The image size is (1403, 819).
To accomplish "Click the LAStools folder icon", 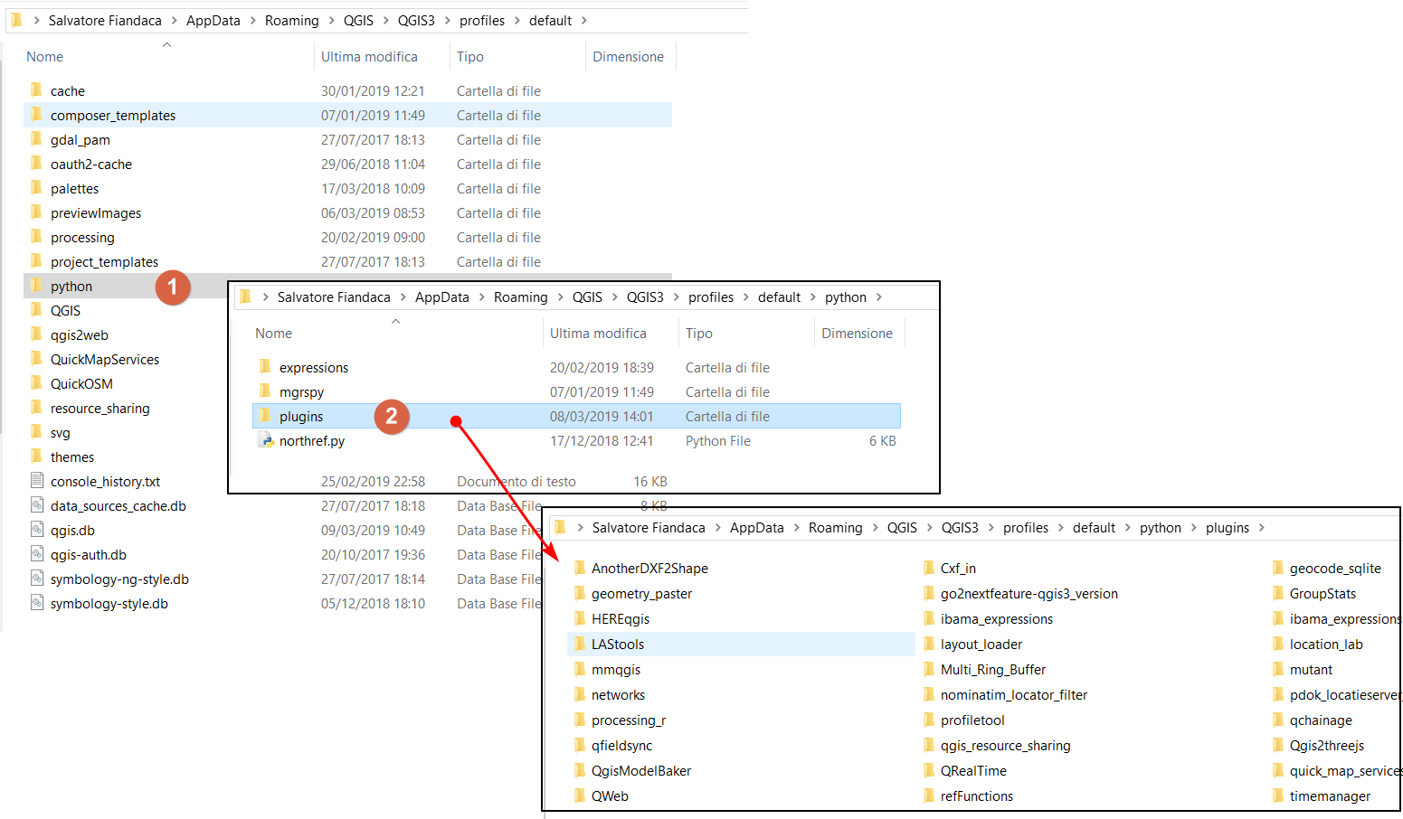I will 580,644.
